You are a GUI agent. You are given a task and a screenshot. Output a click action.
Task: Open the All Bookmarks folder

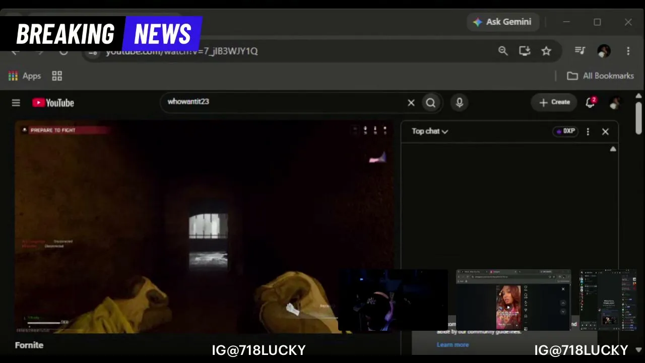click(x=600, y=76)
